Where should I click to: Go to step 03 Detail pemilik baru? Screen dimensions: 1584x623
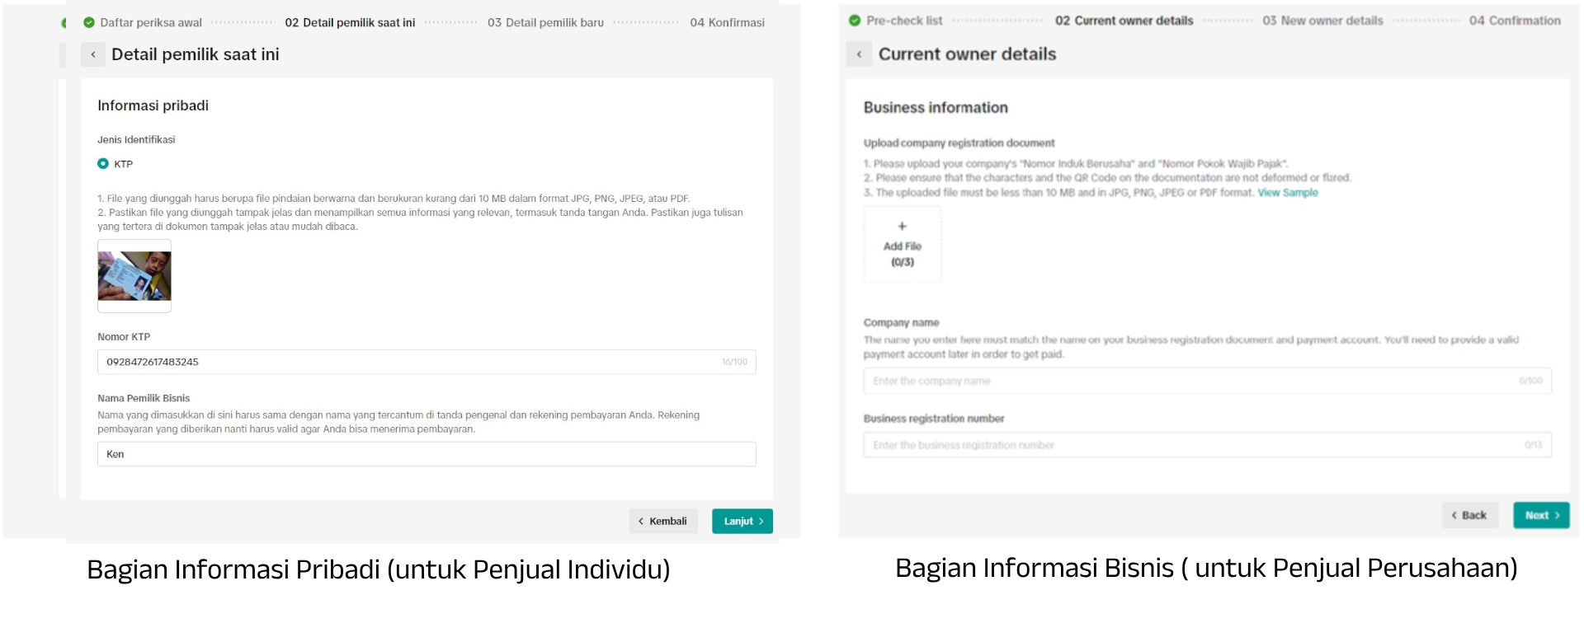(x=545, y=22)
